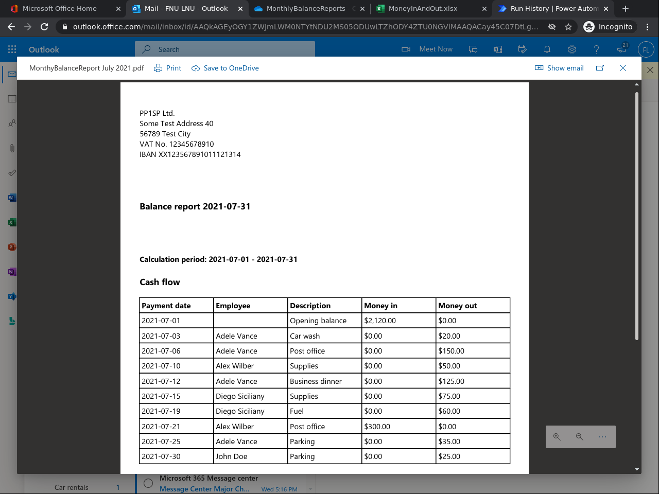This screenshot has width=659, height=494.
Task: Open the OneNote feed icon in header
Action: click(x=498, y=49)
